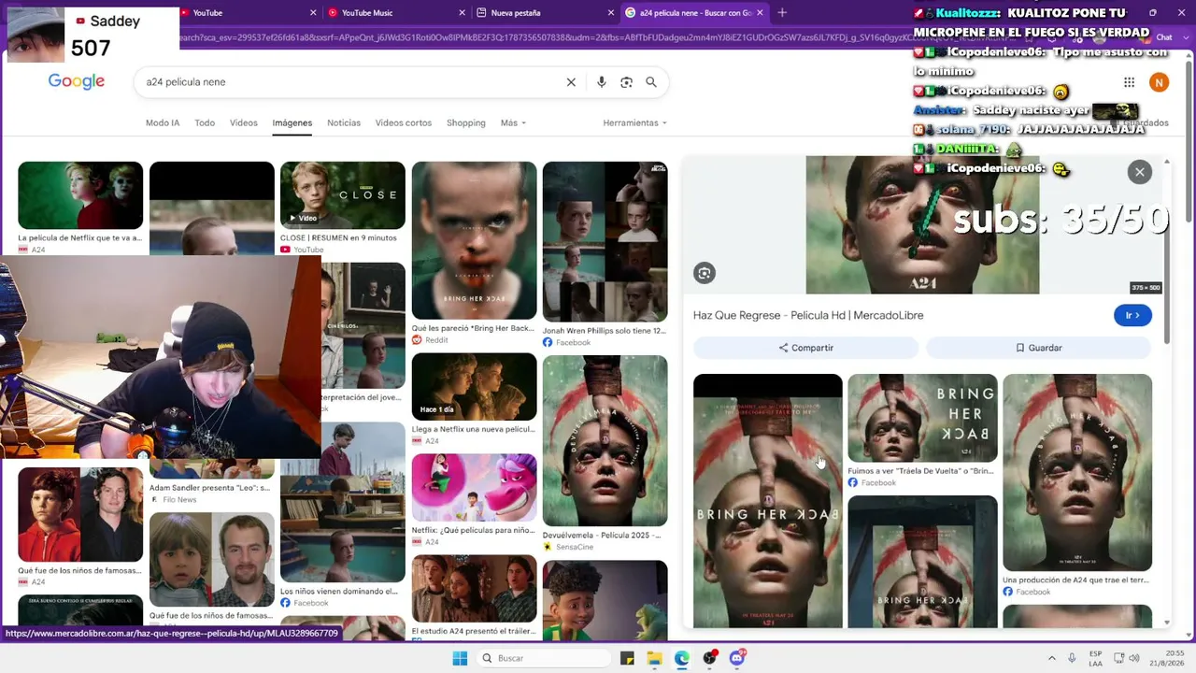This screenshot has width=1196, height=673.
Task: Open the Haz Que Regrese MercadoLibre title
Action: [x=808, y=315]
